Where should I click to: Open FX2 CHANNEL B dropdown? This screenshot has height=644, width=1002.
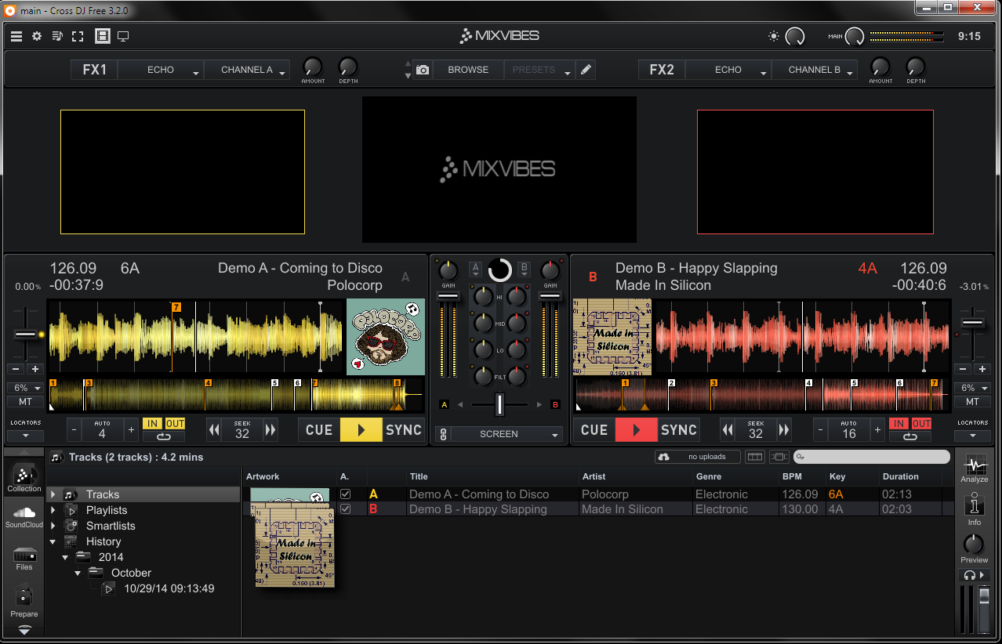[815, 70]
